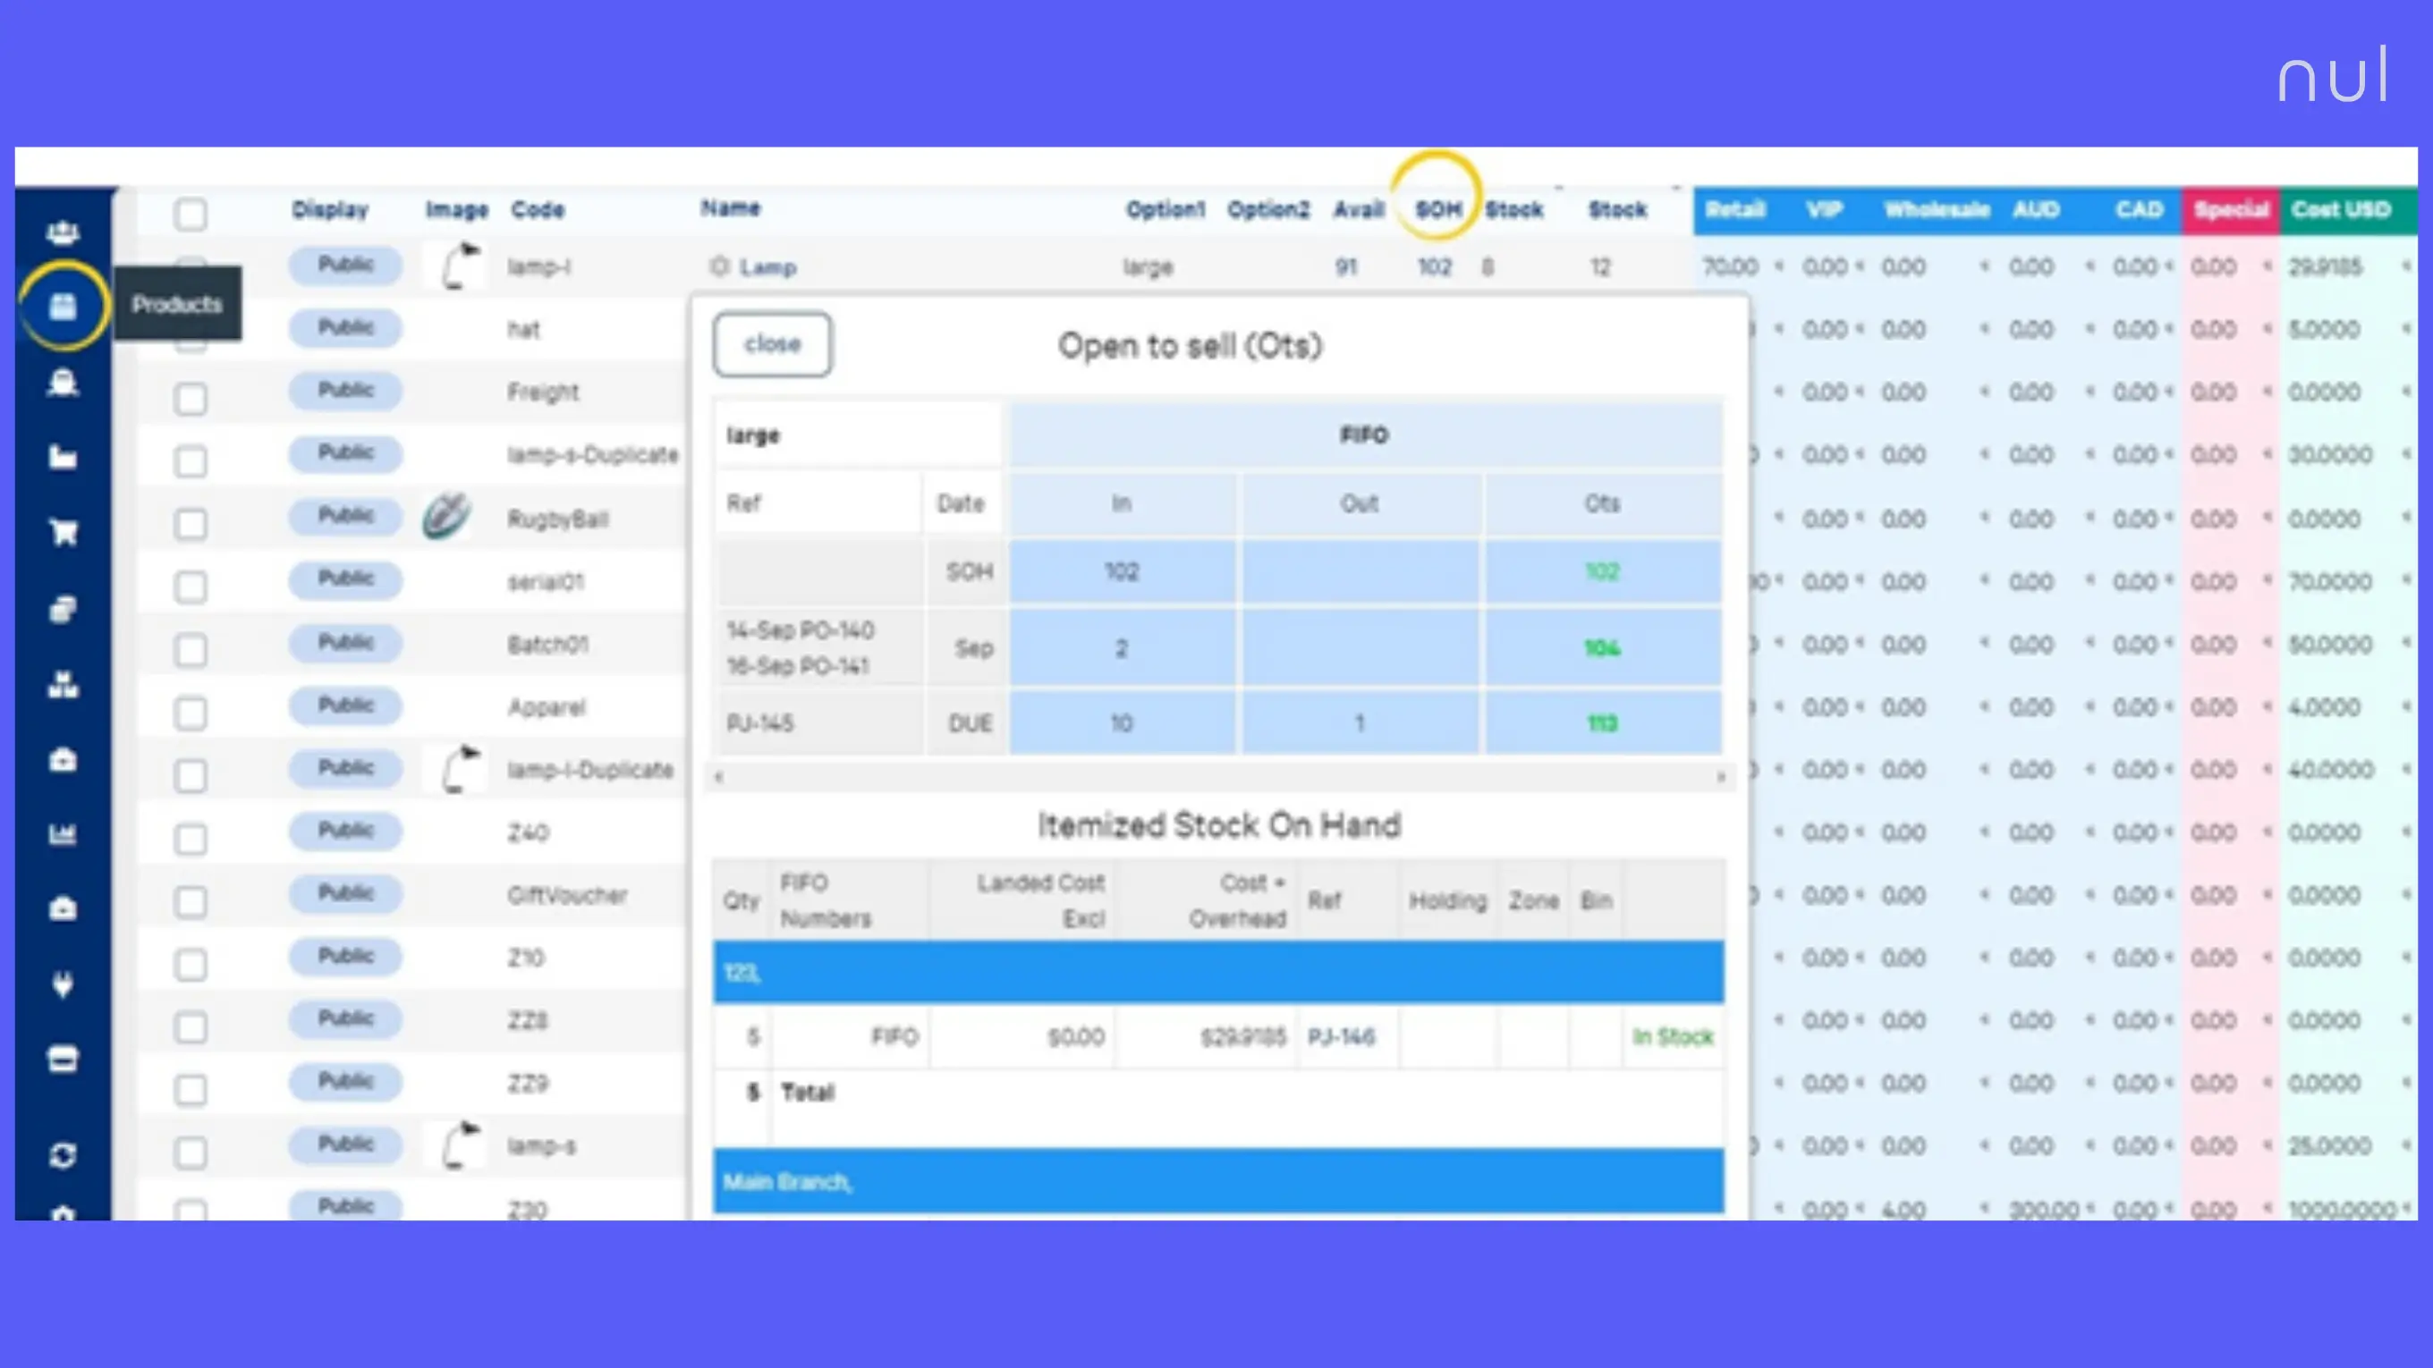The width and height of the screenshot is (2433, 1368).
Task: Click cost value 29.9185 for lamp-l
Action: (x=2325, y=267)
